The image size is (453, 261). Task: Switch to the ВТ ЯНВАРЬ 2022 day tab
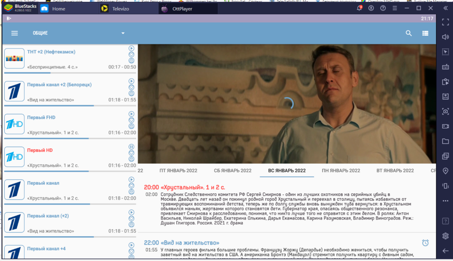[395, 171]
